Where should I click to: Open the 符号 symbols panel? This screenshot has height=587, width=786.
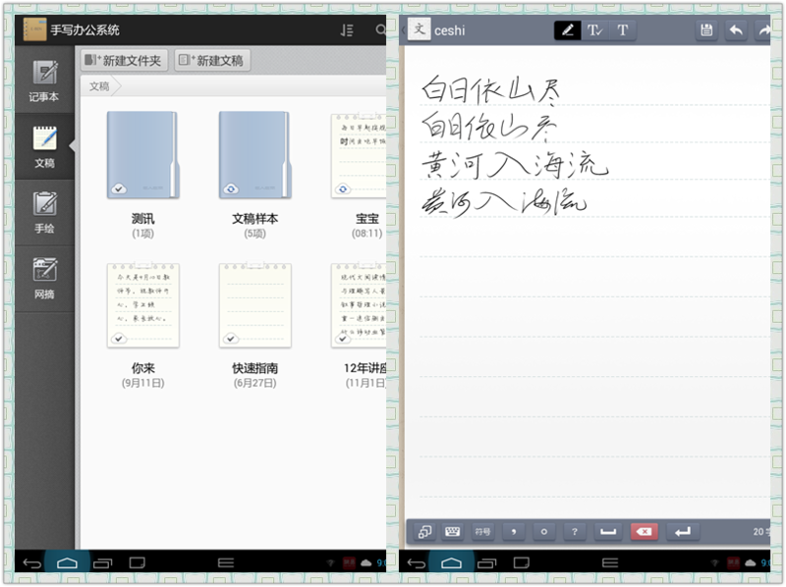click(482, 532)
